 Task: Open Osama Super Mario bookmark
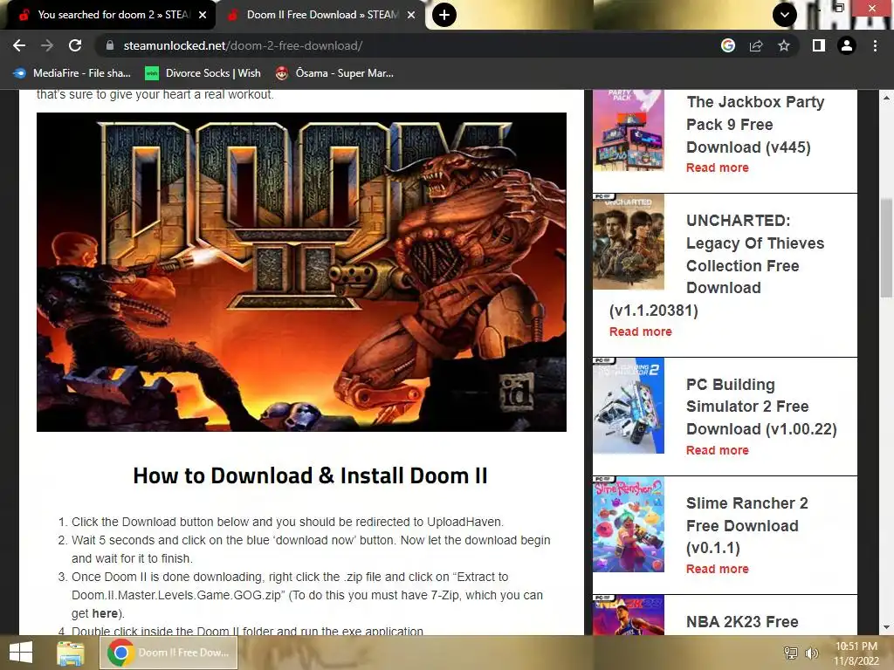334,73
